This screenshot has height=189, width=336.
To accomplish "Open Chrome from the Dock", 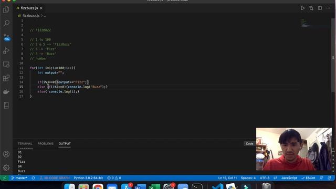I will point(98,186).
